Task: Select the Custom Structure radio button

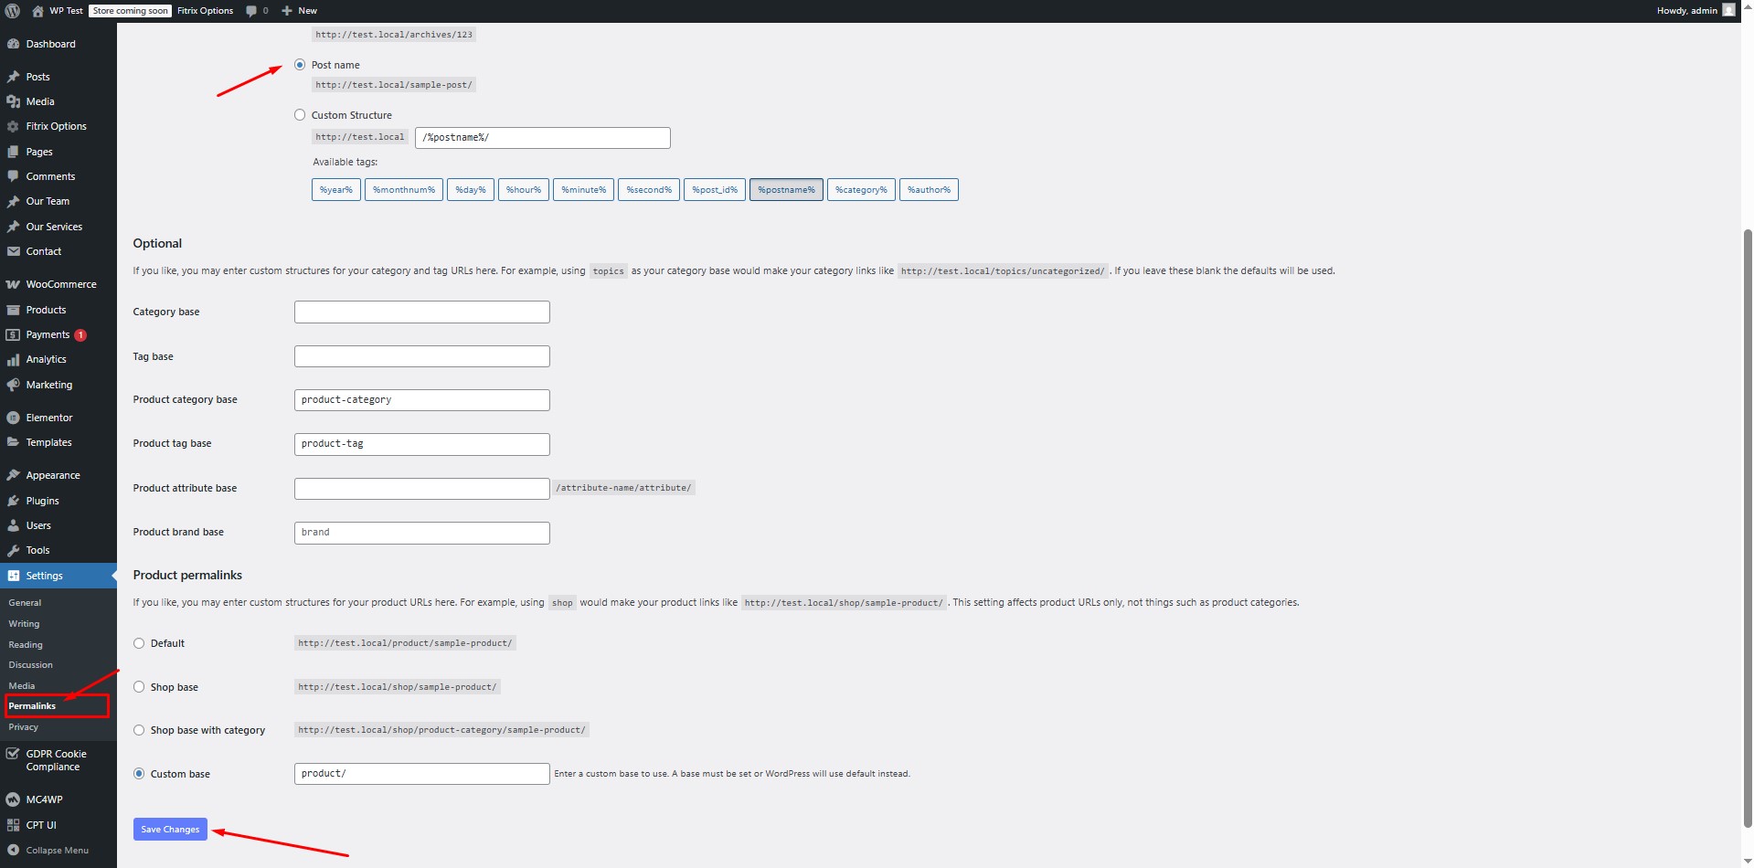Action: point(300,115)
